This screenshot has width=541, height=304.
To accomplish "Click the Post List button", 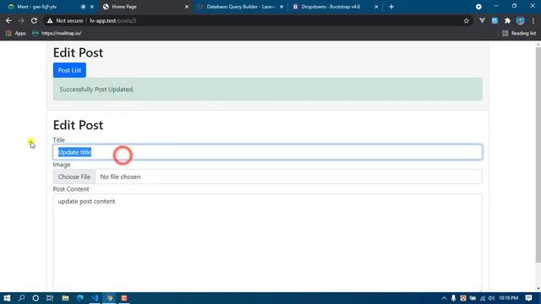I will click(x=69, y=70).
